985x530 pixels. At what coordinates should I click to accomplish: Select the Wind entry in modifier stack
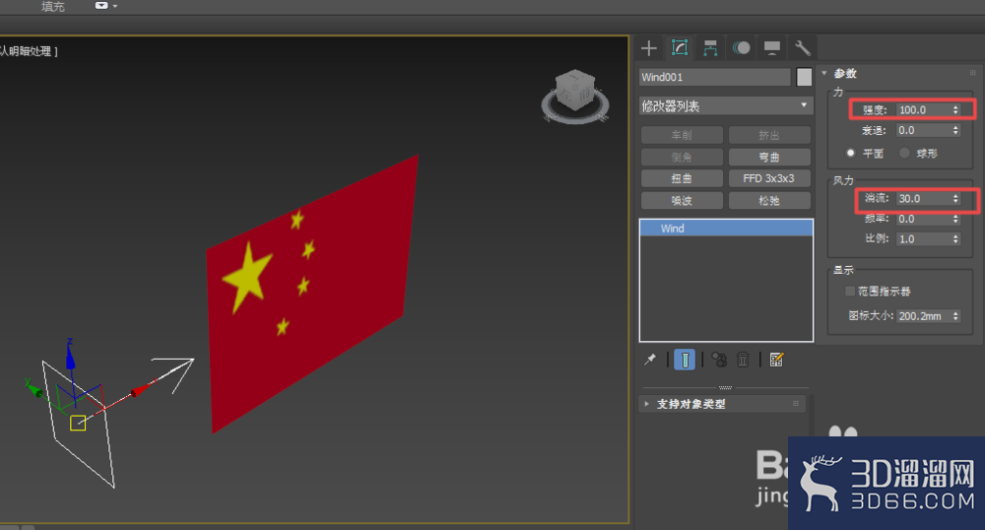point(726,228)
